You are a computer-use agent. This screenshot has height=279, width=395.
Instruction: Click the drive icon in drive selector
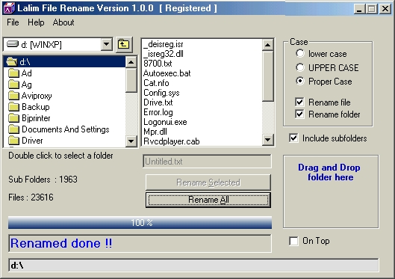click(x=13, y=44)
